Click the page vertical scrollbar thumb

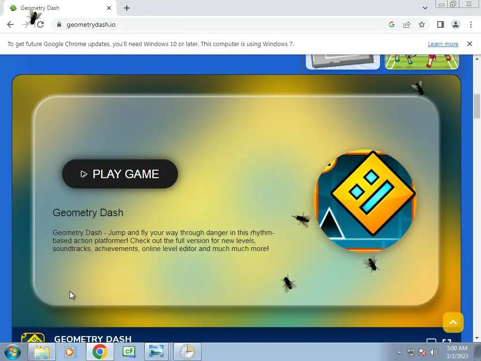click(x=477, y=106)
